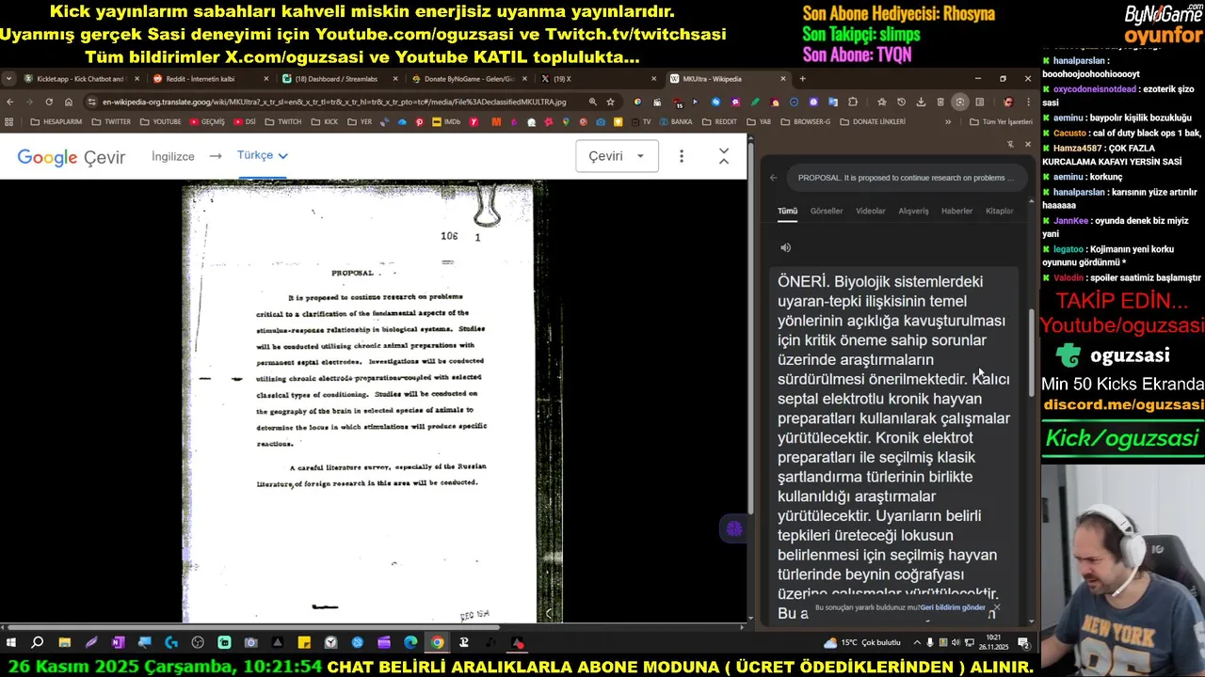1205x677 pixels.
Task: Open Google Translate three-dot menu
Action: tap(682, 156)
